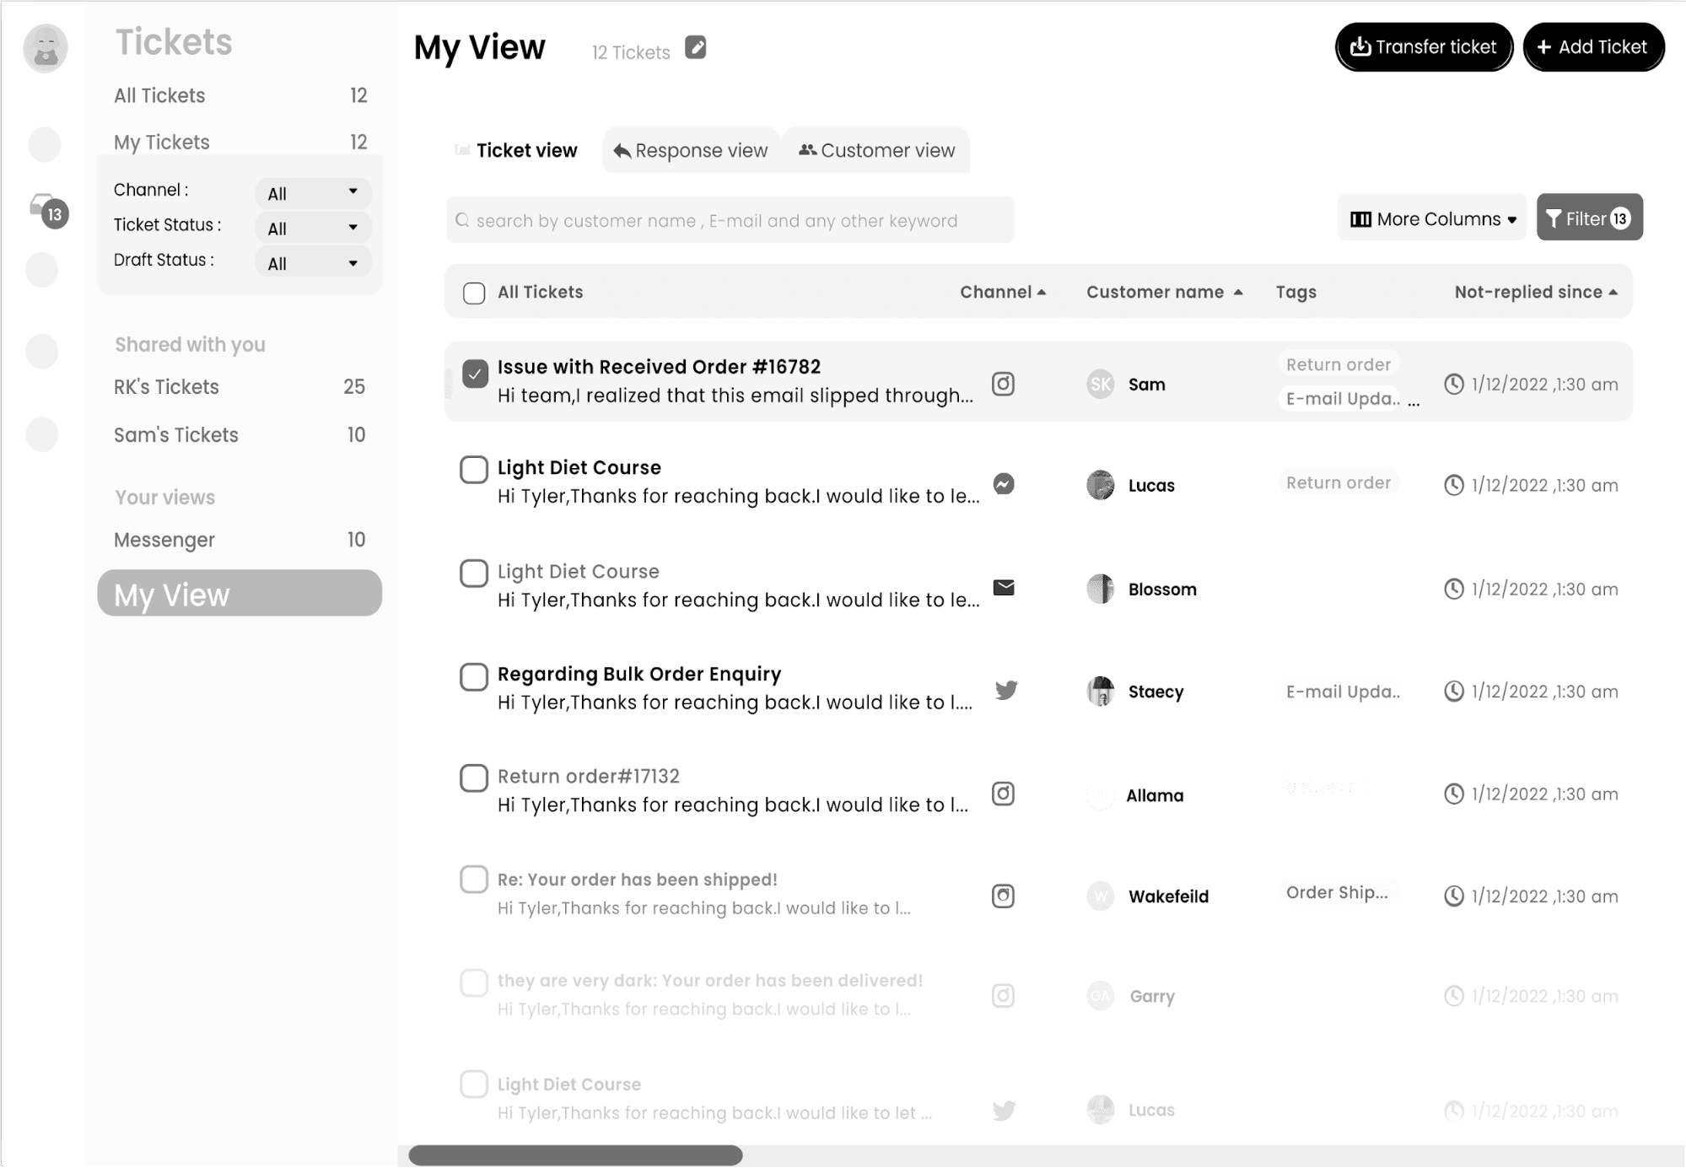
Task: Sort by the Customer name column
Action: coord(1164,292)
